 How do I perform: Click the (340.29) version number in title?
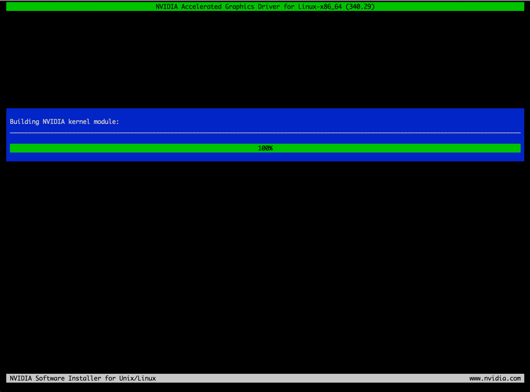[x=360, y=7]
